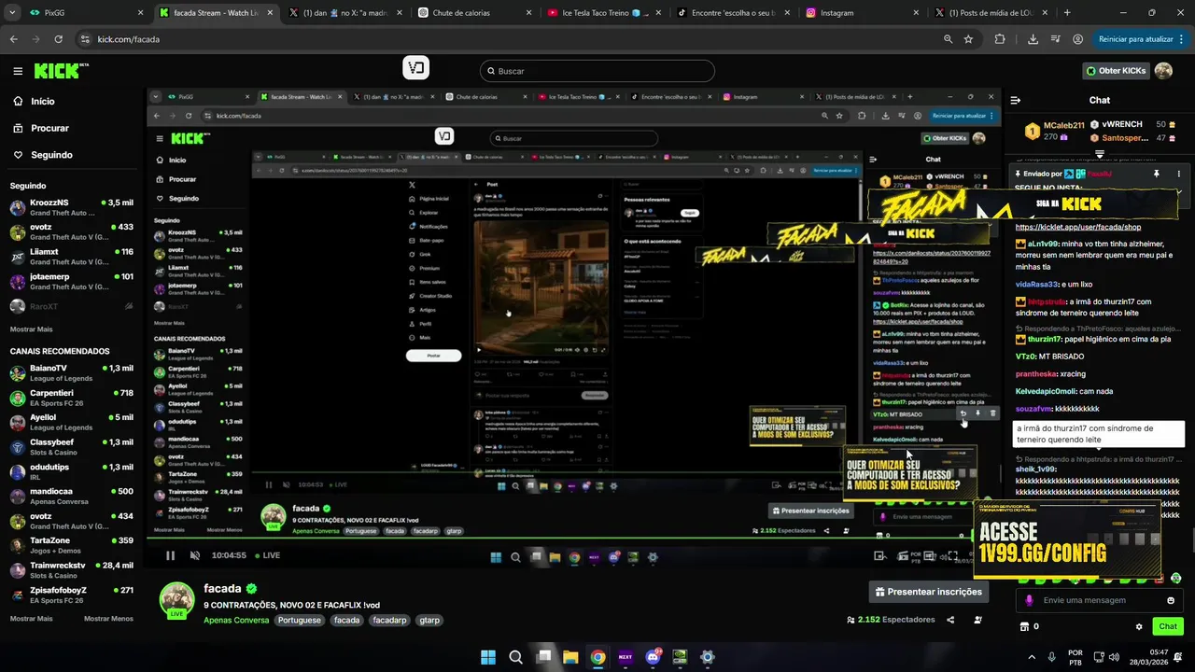The image size is (1195, 672).
Task: Click facada's verified badge below the player
Action: tap(251, 589)
